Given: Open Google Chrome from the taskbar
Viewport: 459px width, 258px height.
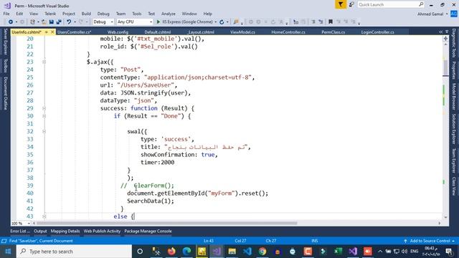Looking at the screenshot, I should (262, 252).
